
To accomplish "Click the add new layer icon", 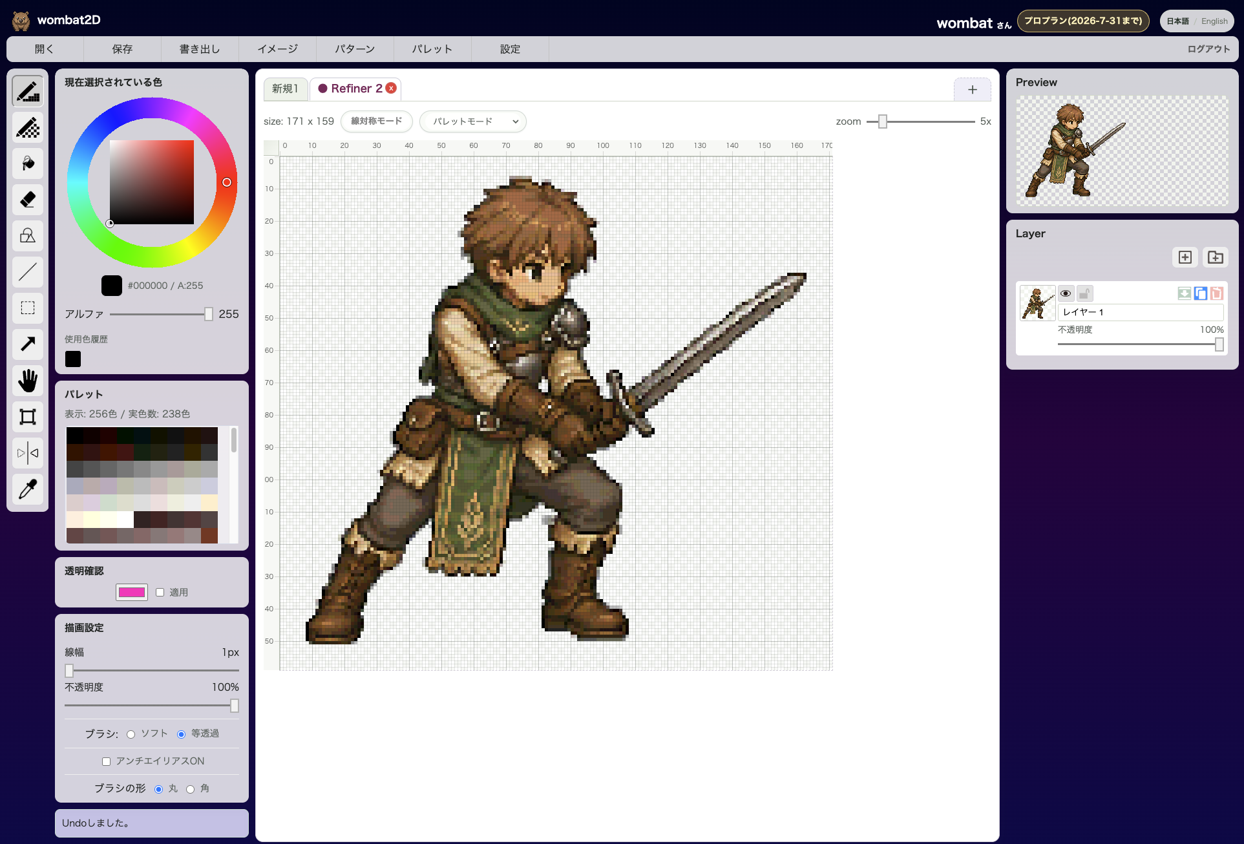I will [x=1185, y=257].
